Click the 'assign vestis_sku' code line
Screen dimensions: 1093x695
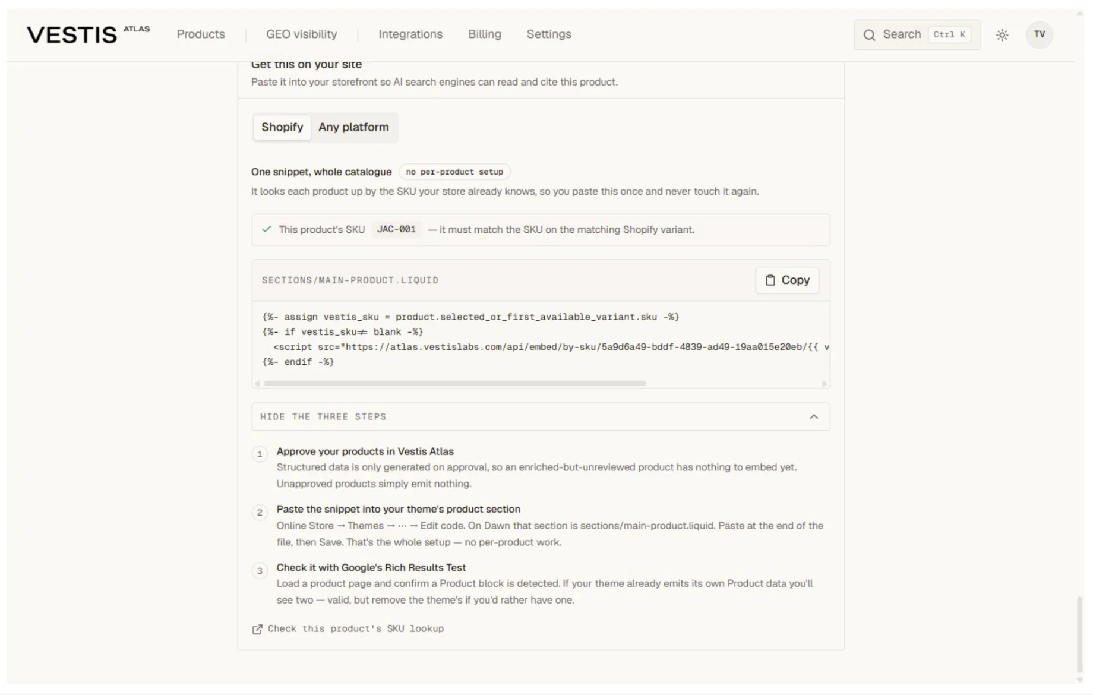(470, 317)
